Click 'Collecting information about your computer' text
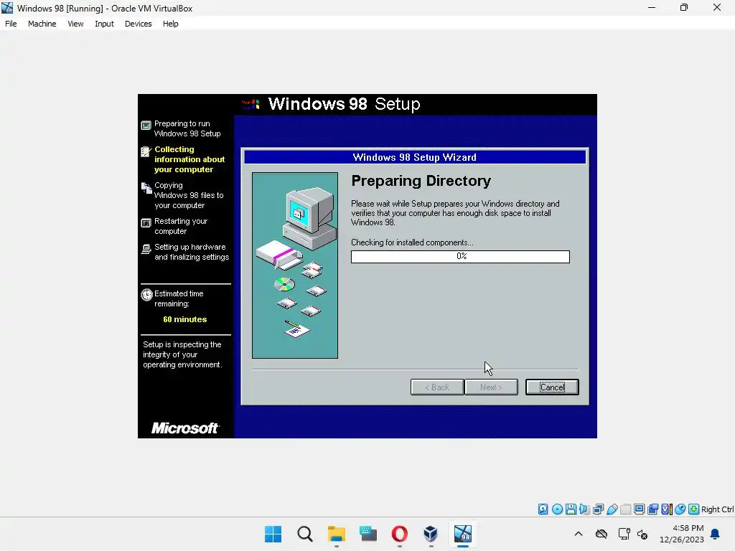735x551 pixels. [189, 159]
